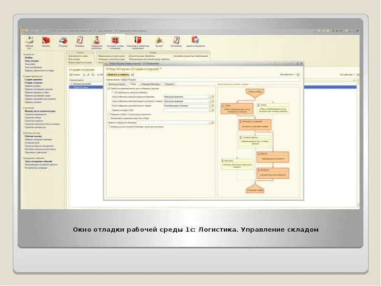This screenshot has width=381, height=286.
Task: Open the Органайзер section icon
Action: pyautogui.click(x=176, y=41)
